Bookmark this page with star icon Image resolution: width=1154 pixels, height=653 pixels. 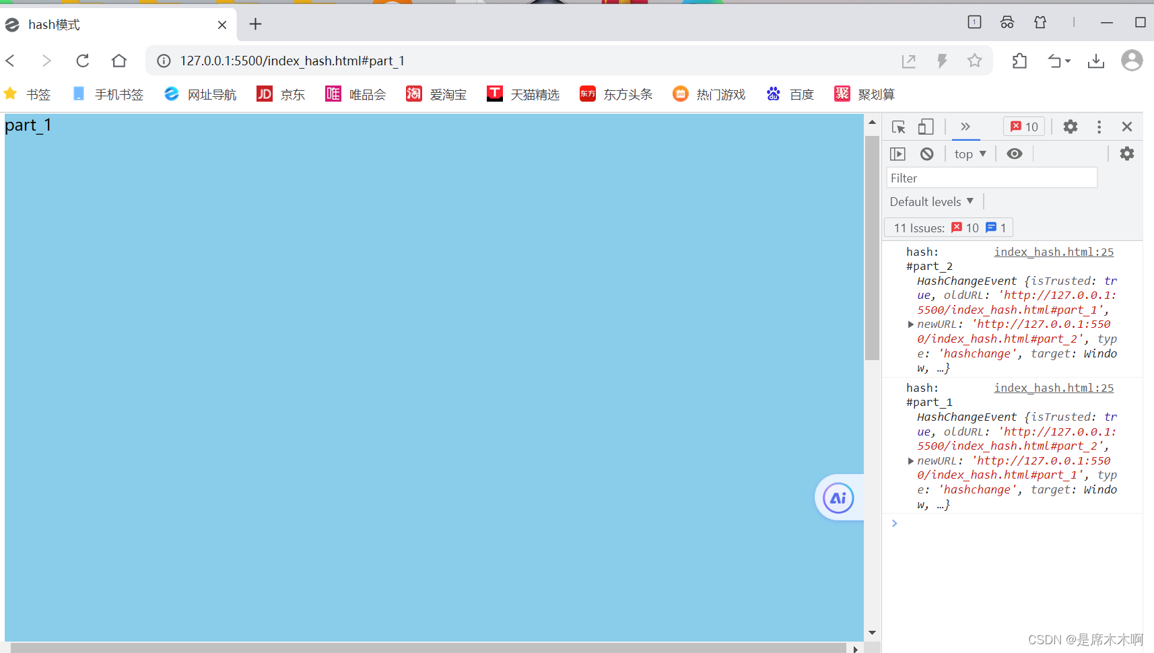pos(974,61)
